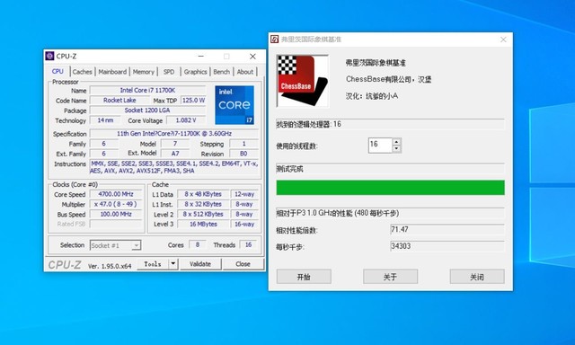
Task: Click the 关于 about button
Action: 390,277
